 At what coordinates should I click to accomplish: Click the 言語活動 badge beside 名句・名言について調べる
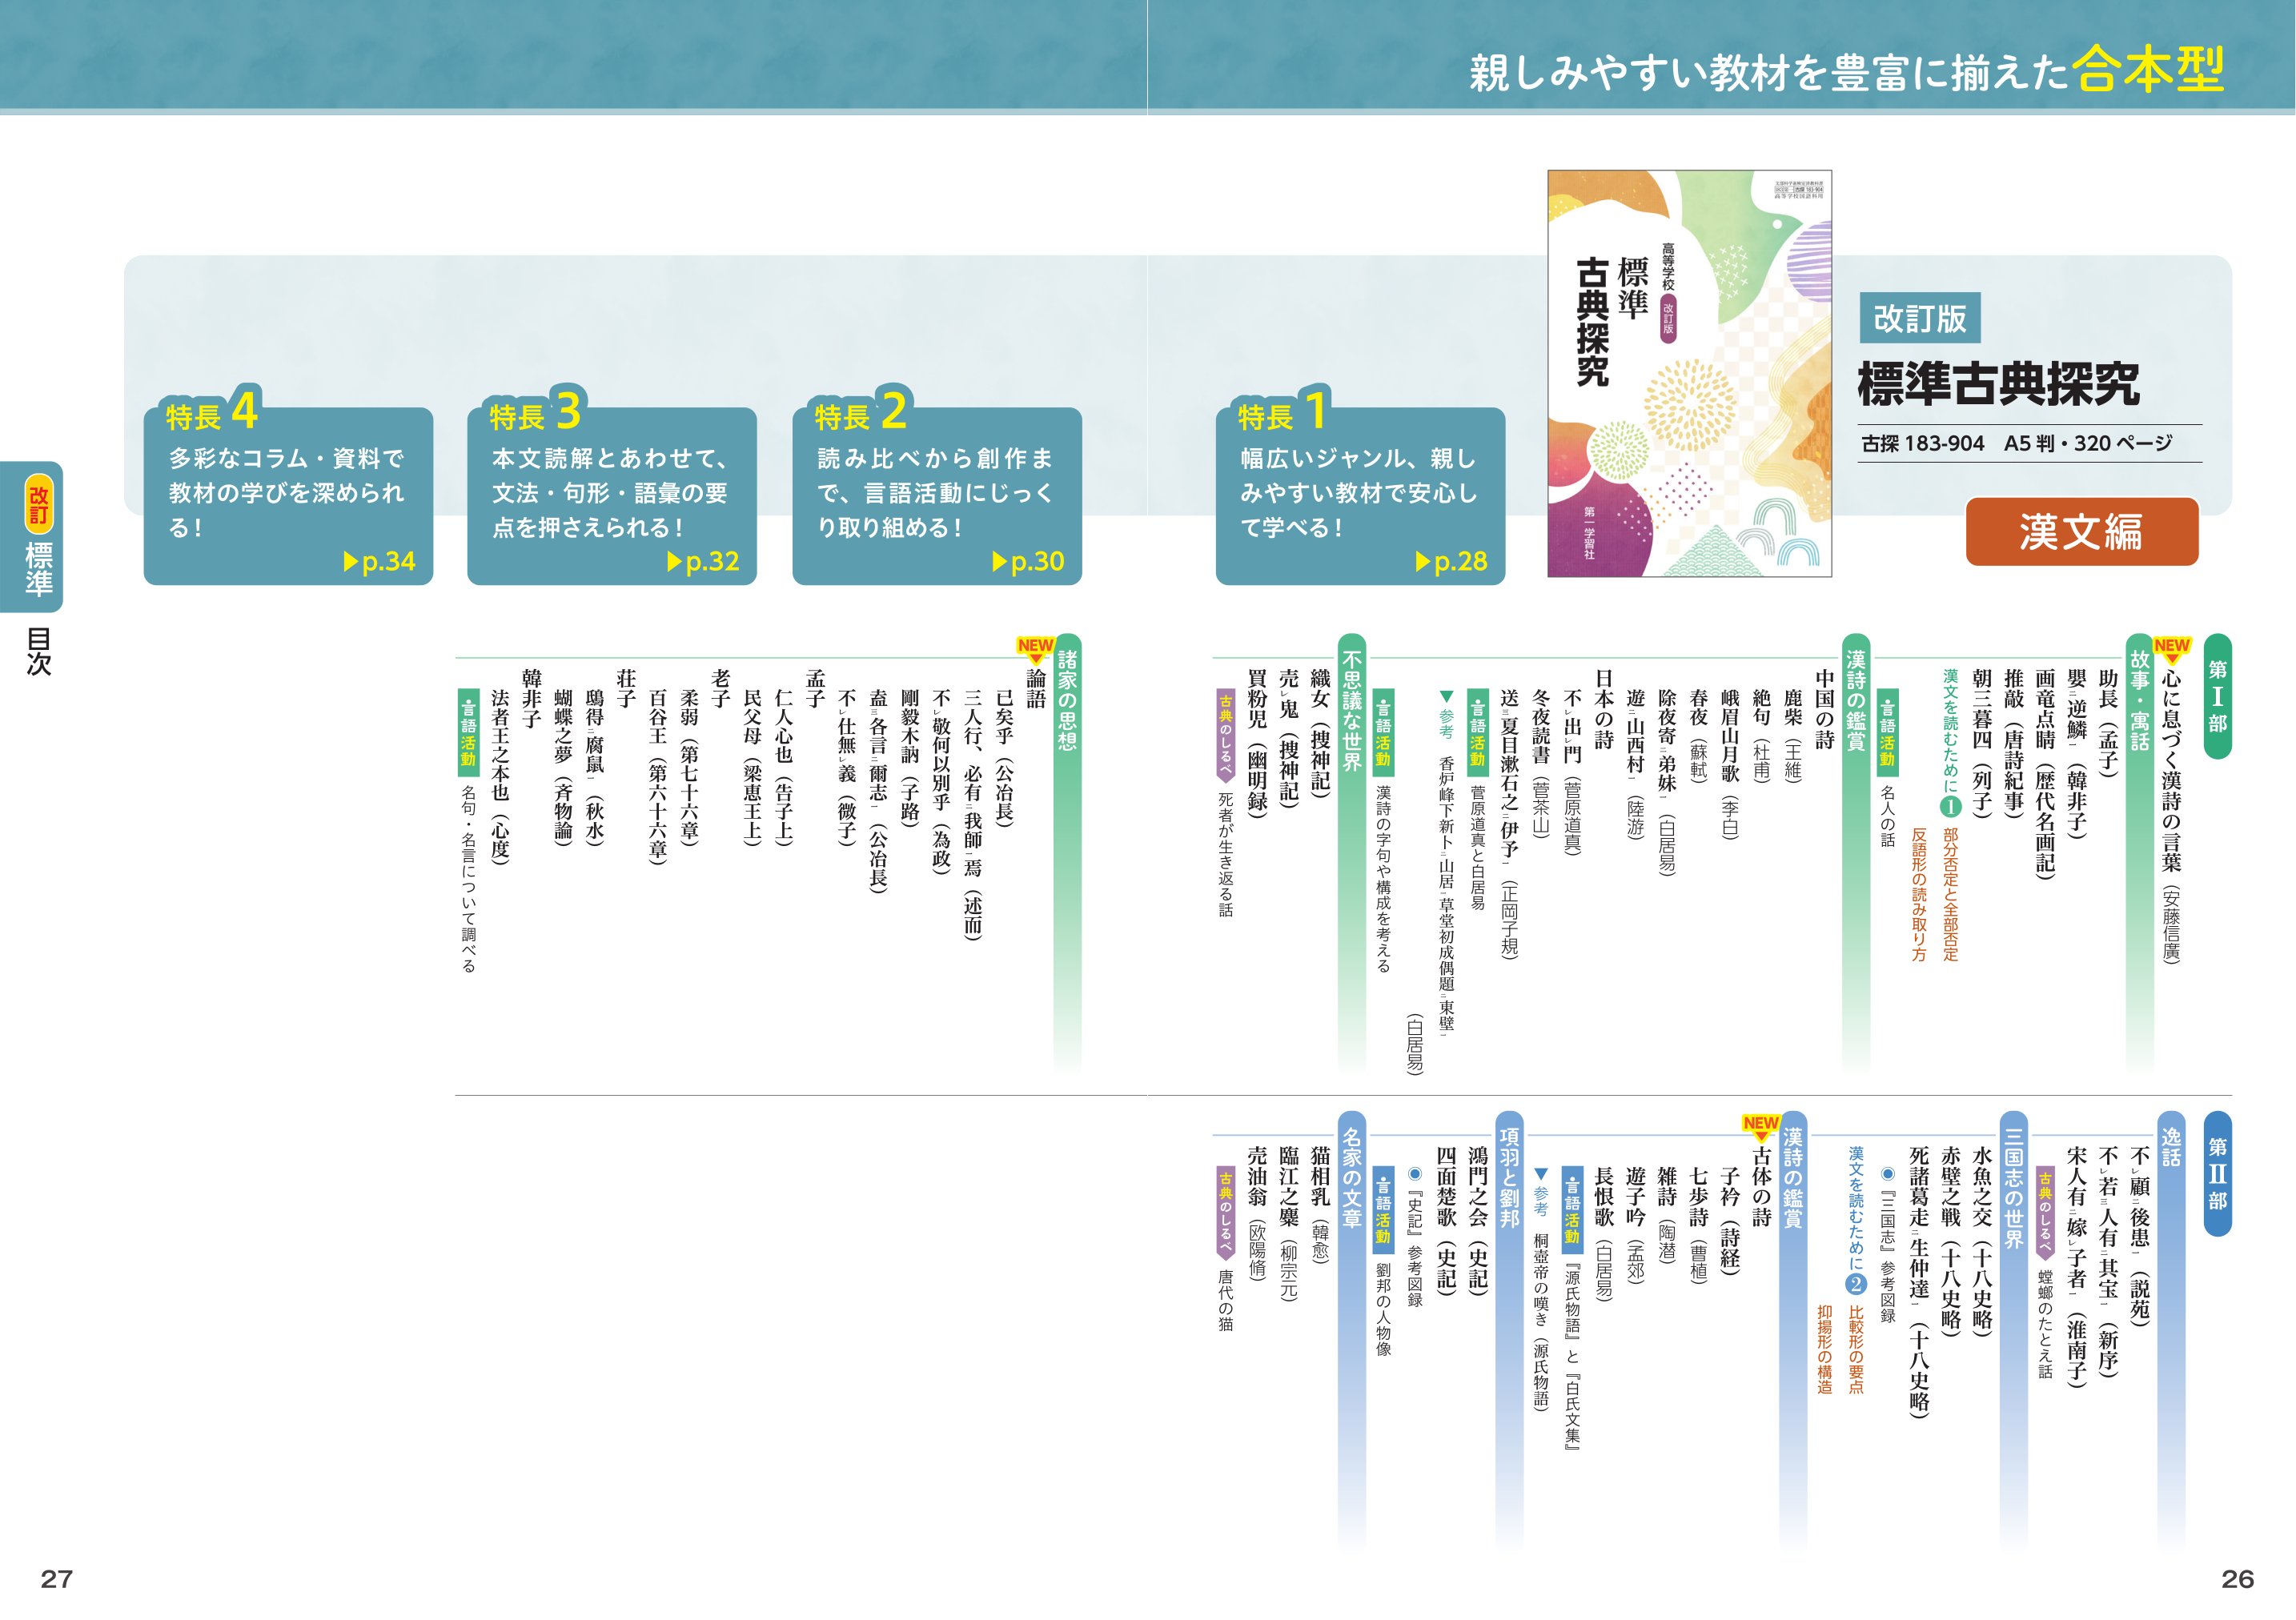(468, 732)
